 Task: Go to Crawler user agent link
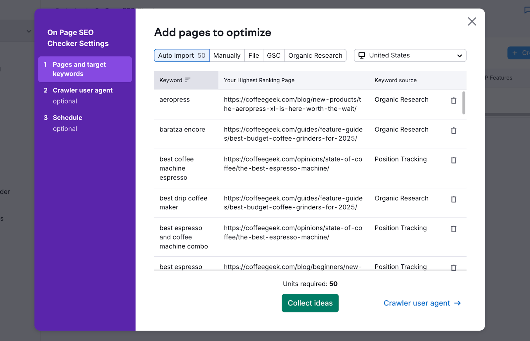(416, 303)
